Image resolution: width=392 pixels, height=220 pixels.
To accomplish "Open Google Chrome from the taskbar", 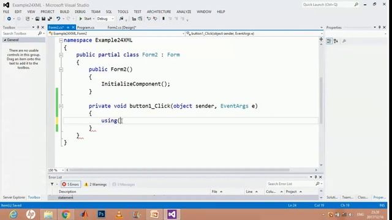I will 66,215.
